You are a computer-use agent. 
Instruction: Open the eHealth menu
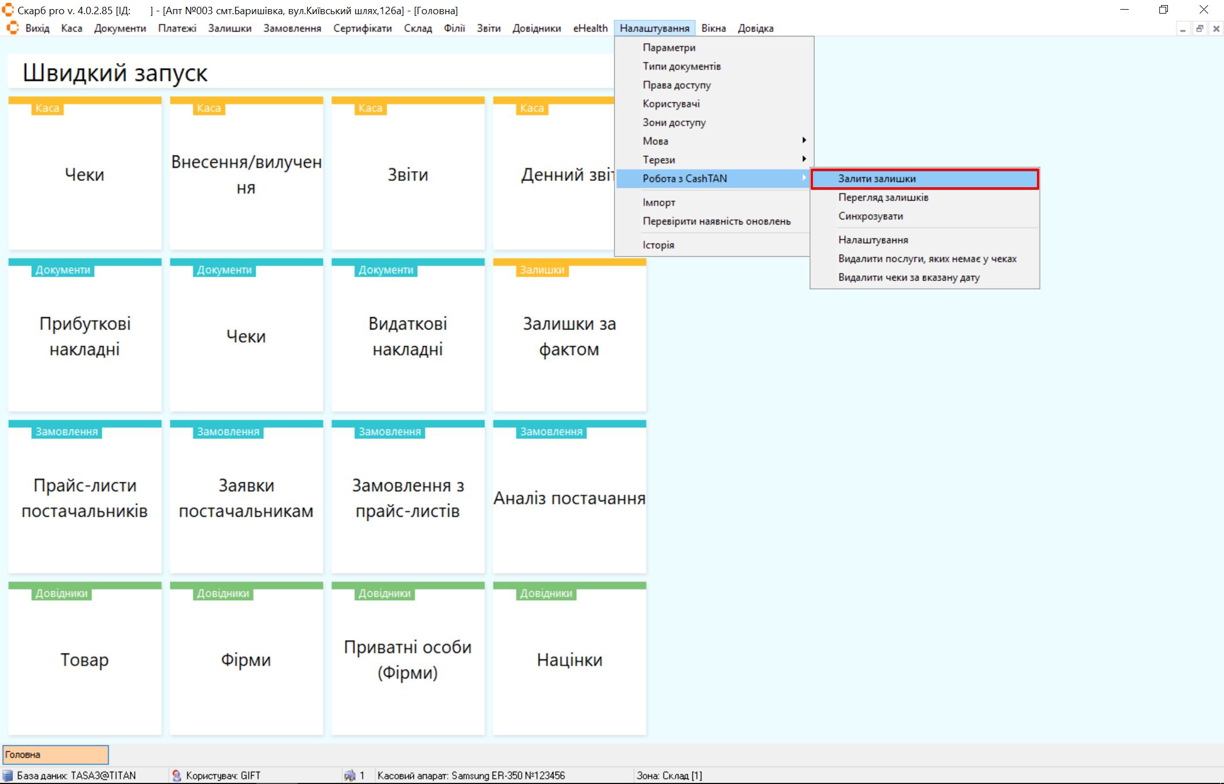590,28
